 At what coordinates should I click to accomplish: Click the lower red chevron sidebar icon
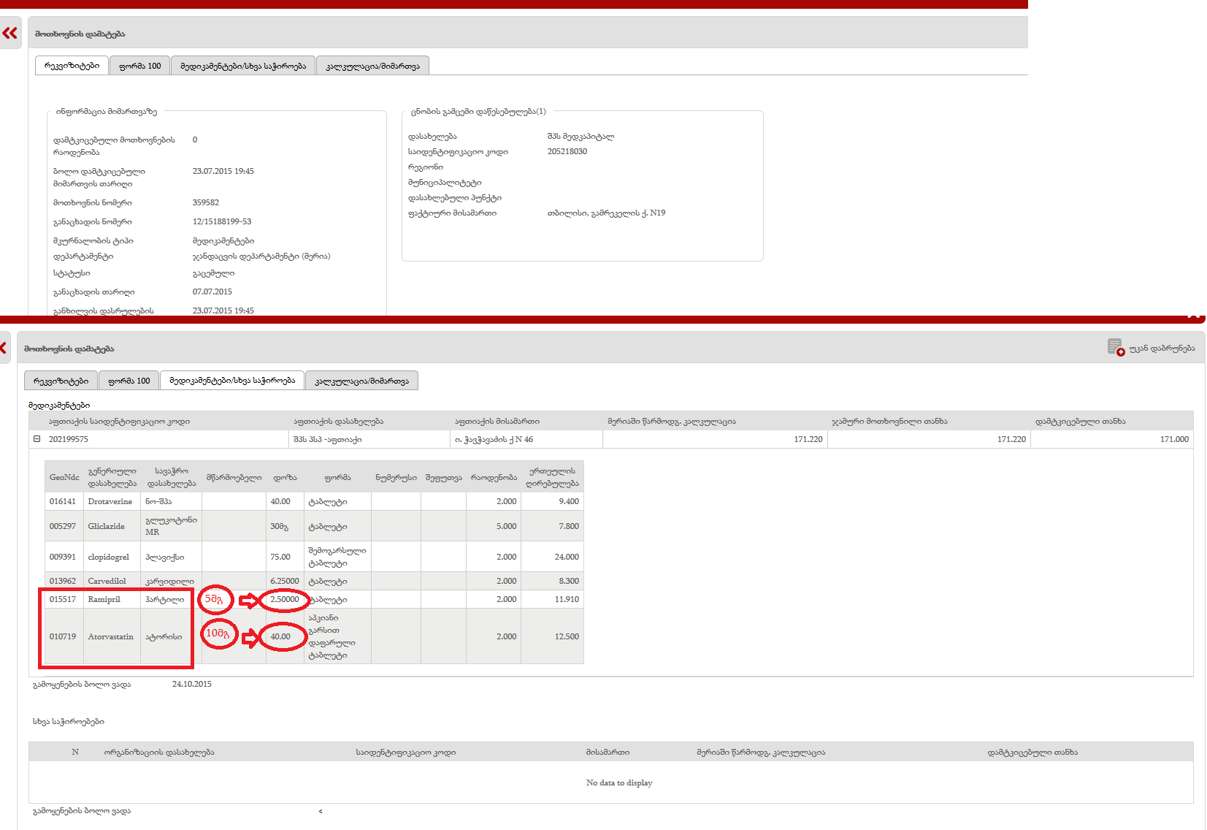pyautogui.click(x=4, y=348)
